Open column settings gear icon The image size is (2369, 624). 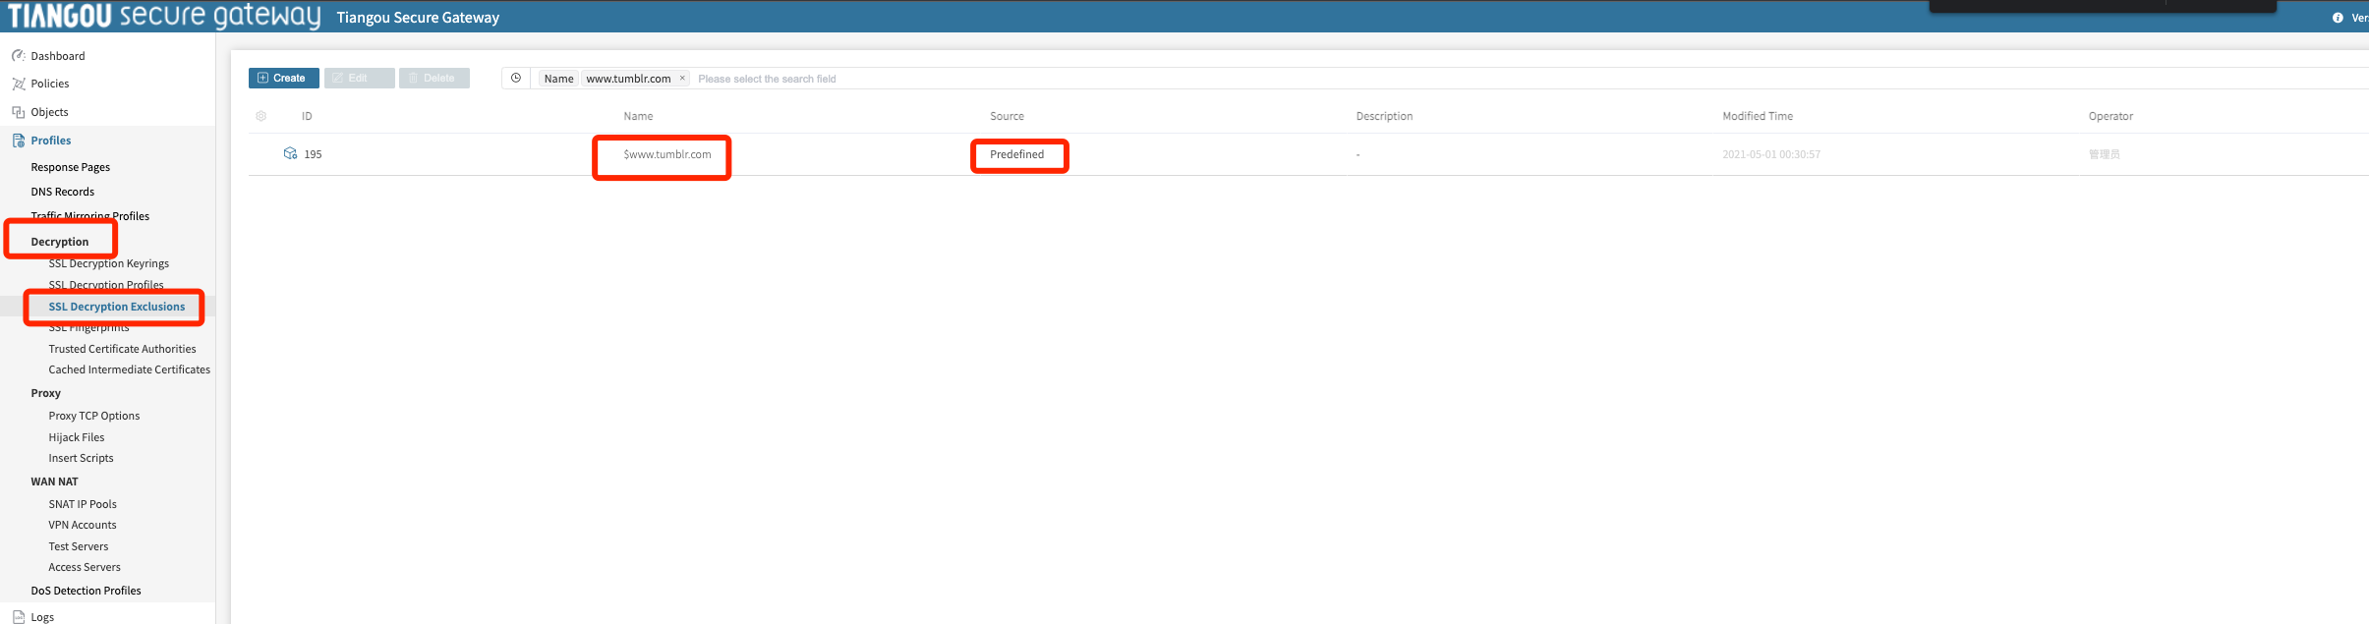click(x=260, y=116)
